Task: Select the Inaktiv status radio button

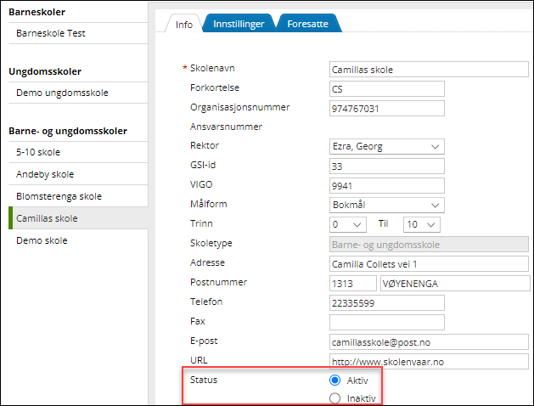Action: [x=334, y=398]
